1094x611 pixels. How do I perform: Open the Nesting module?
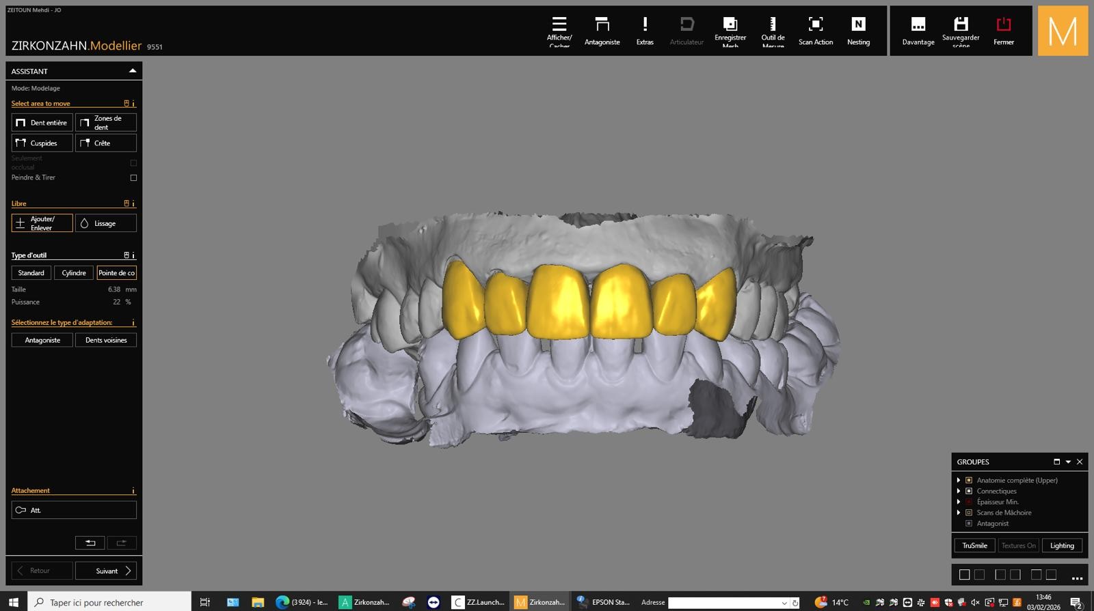pyautogui.click(x=858, y=31)
